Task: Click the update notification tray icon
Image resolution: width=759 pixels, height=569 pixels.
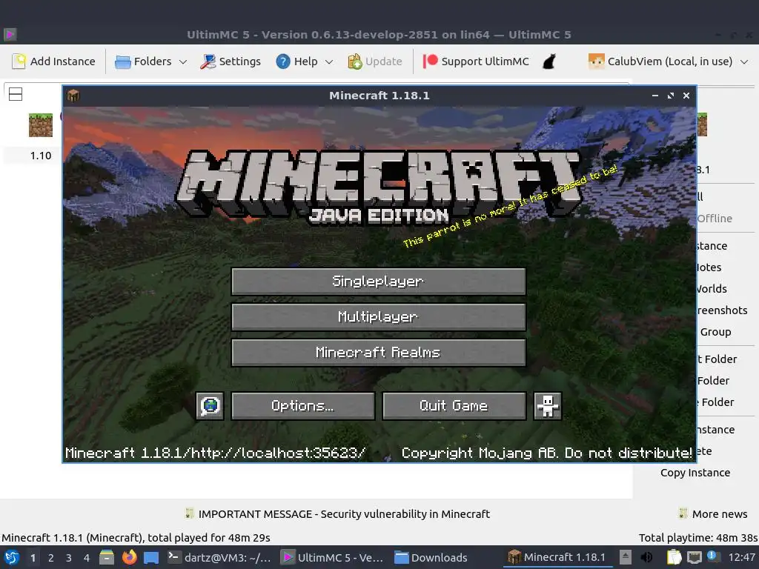Action: click(712, 556)
